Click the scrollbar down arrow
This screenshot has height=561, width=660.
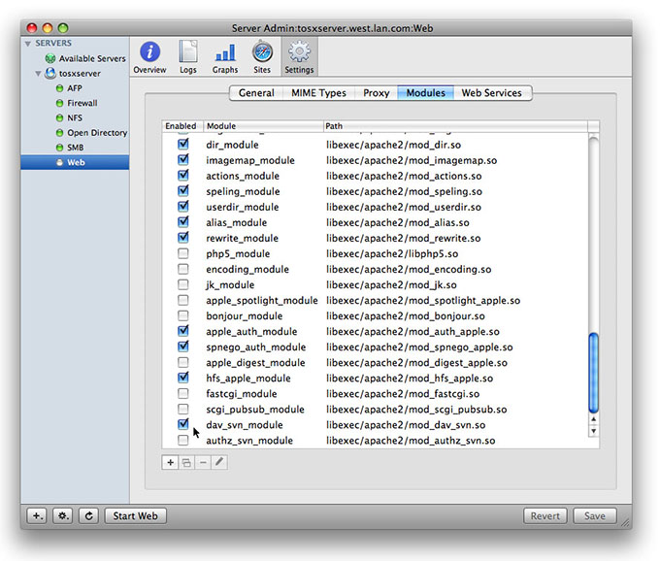point(593,431)
